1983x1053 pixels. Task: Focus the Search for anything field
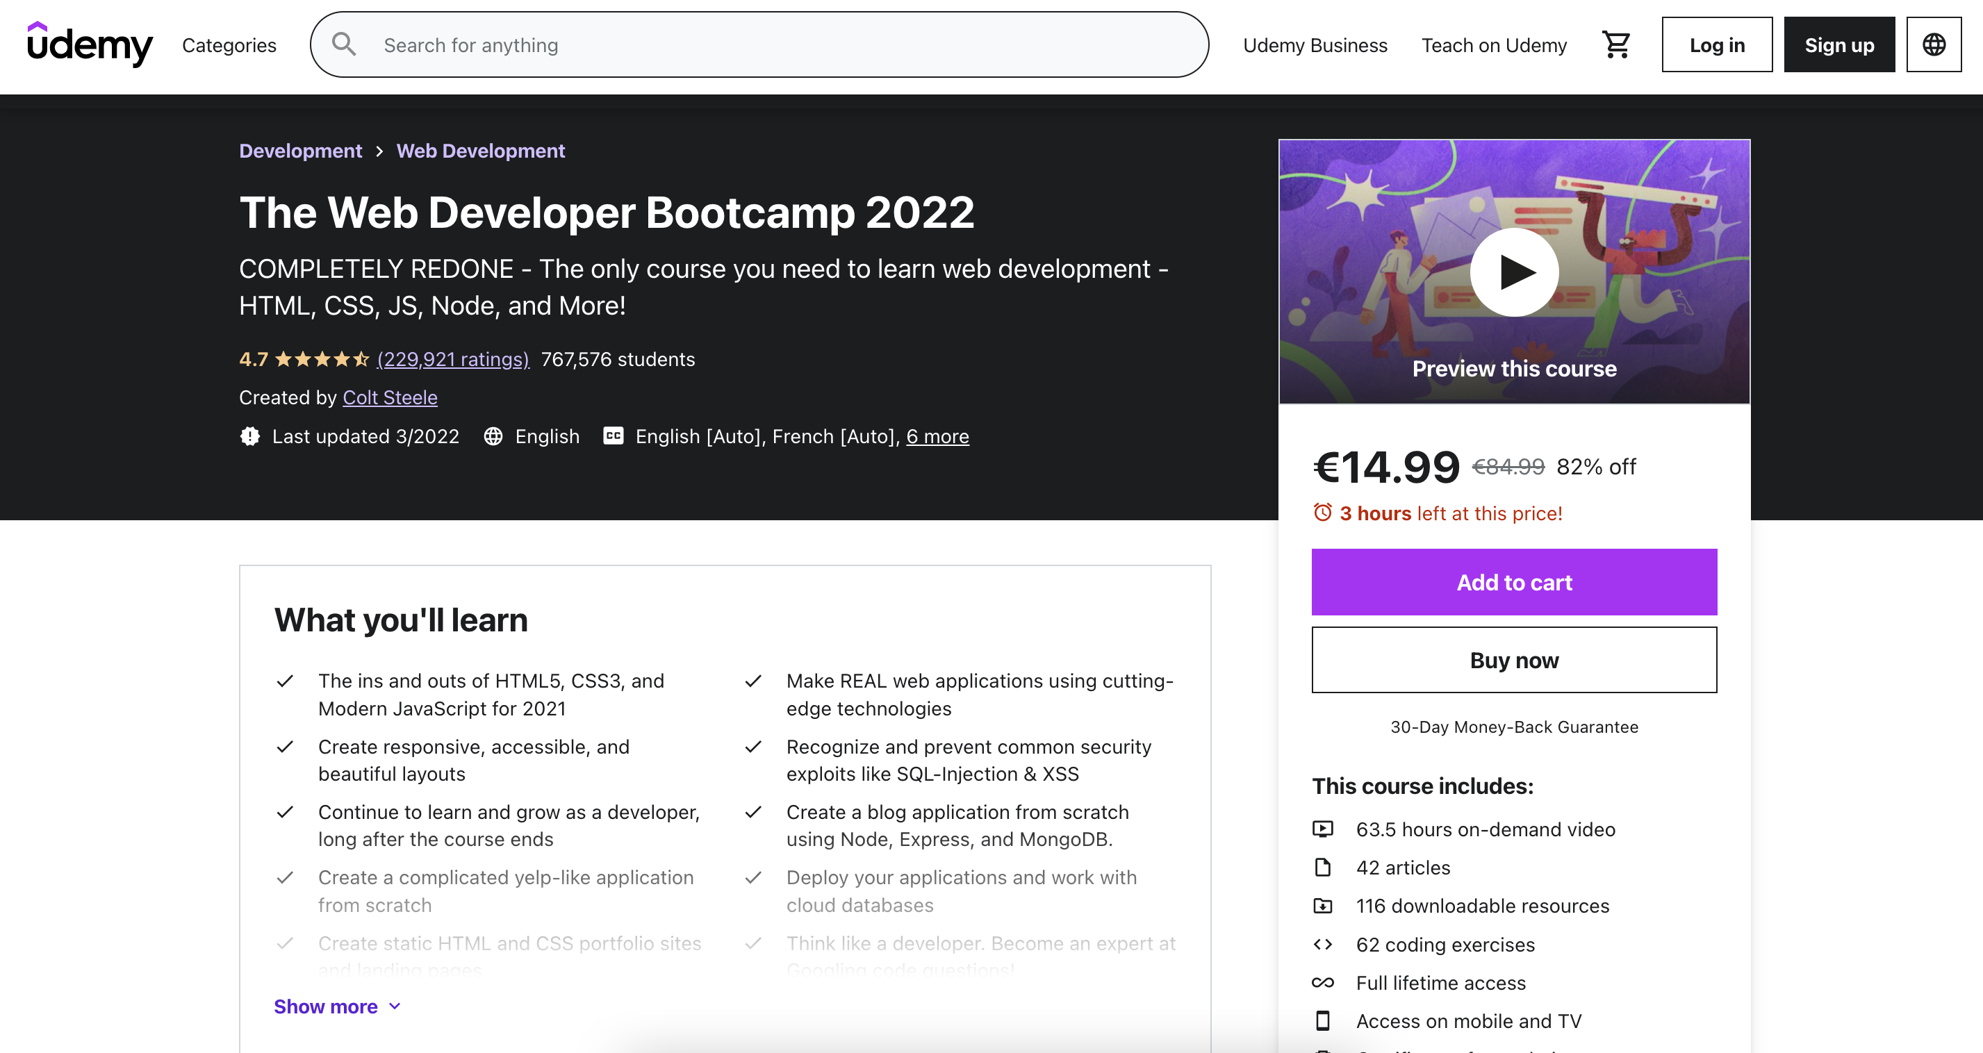click(759, 44)
